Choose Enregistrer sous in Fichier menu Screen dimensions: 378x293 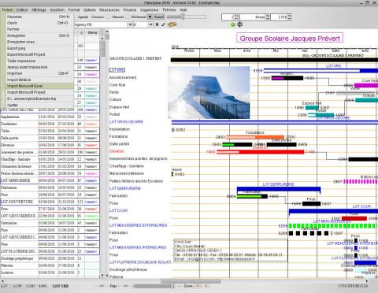[39, 42]
